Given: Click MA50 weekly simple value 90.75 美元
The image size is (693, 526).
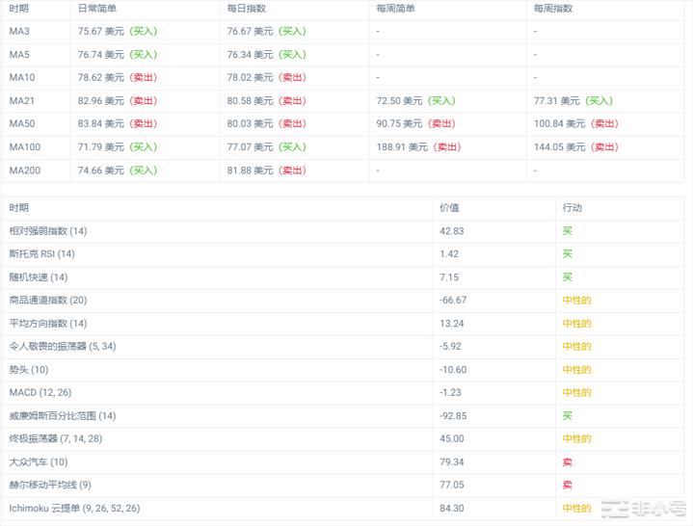Looking at the screenshot, I should pos(400,123).
